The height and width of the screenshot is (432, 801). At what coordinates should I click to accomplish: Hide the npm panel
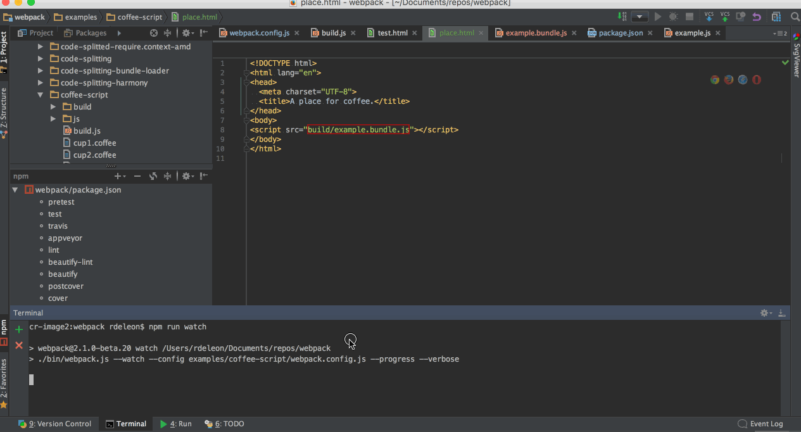(203, 175)
